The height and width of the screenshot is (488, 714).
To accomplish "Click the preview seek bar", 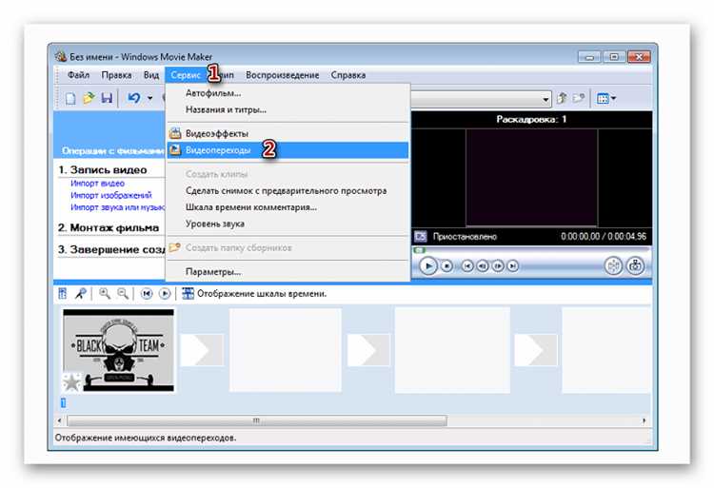I will (x=532, y=250).
